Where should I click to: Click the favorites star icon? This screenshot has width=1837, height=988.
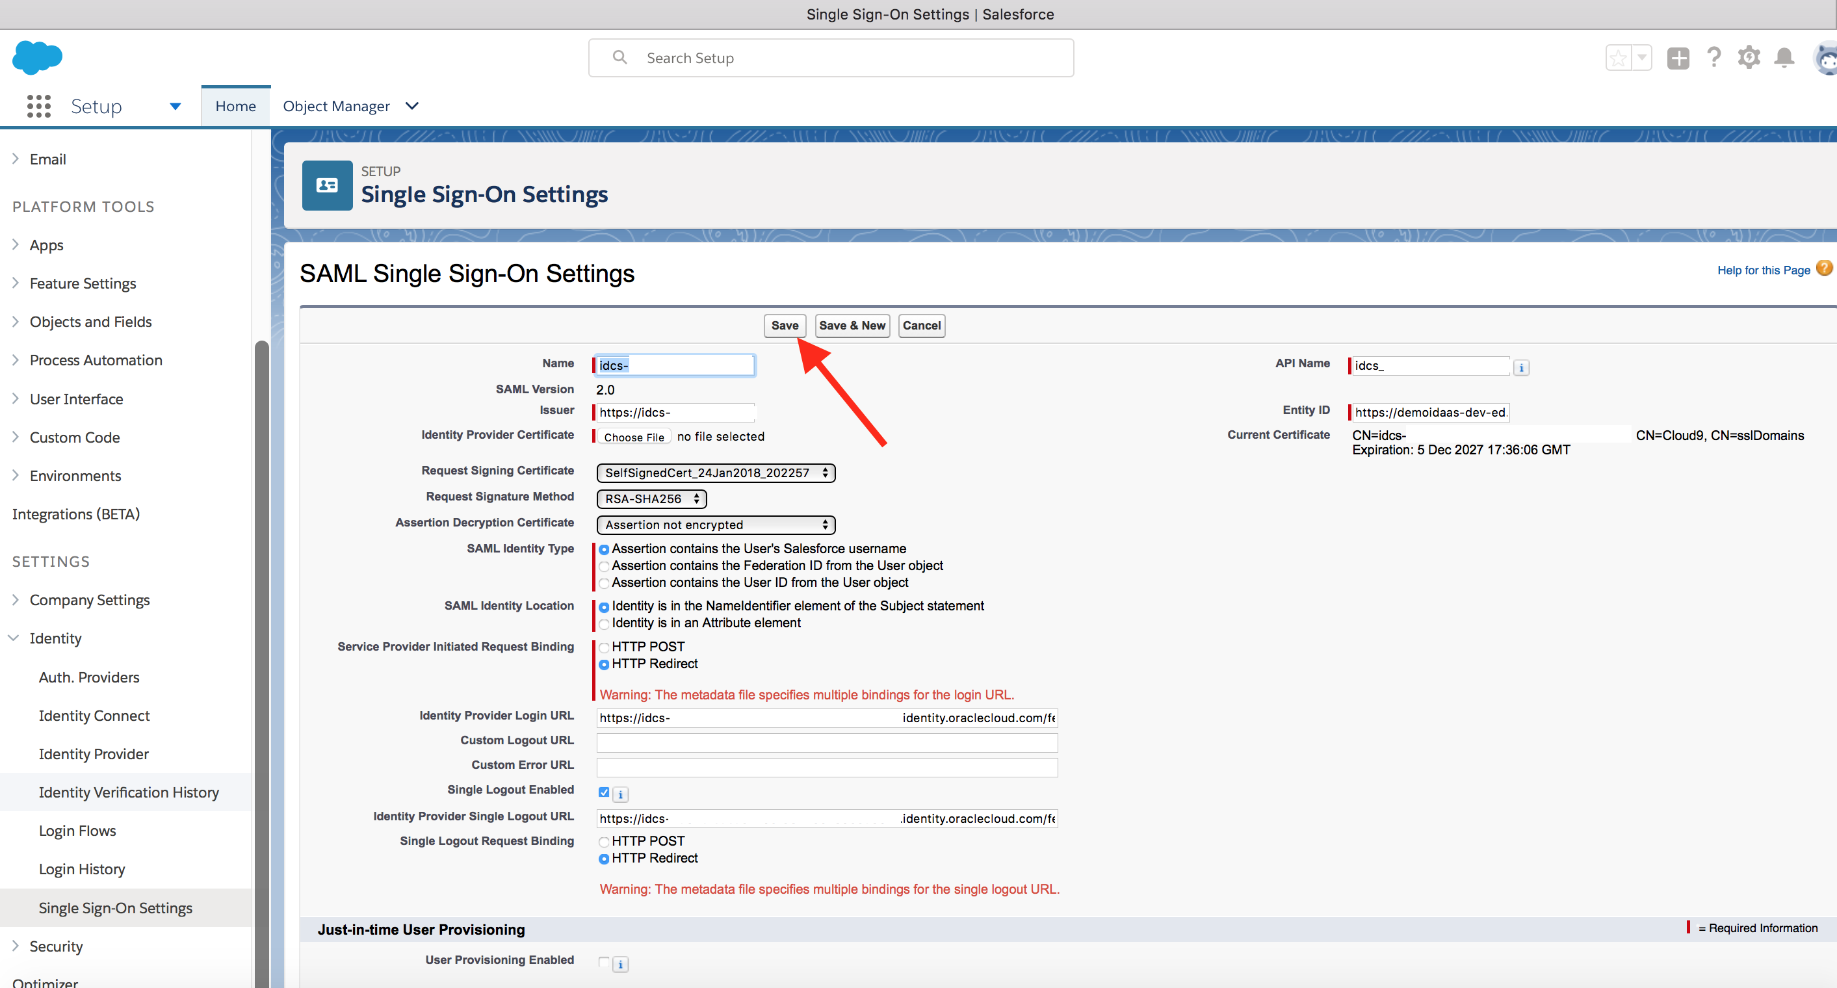tap(1618, 58)
